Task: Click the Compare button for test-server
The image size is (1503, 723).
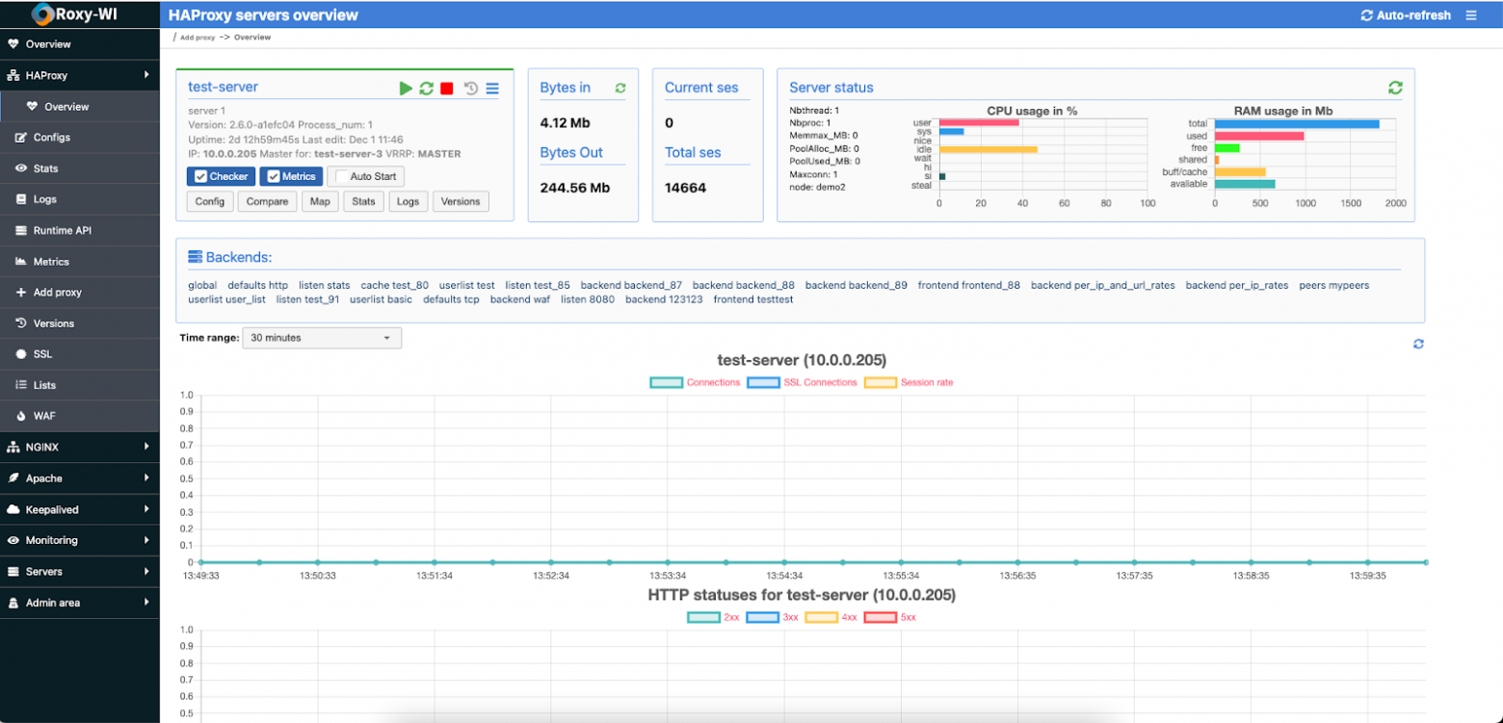Action: click(267, 201)
